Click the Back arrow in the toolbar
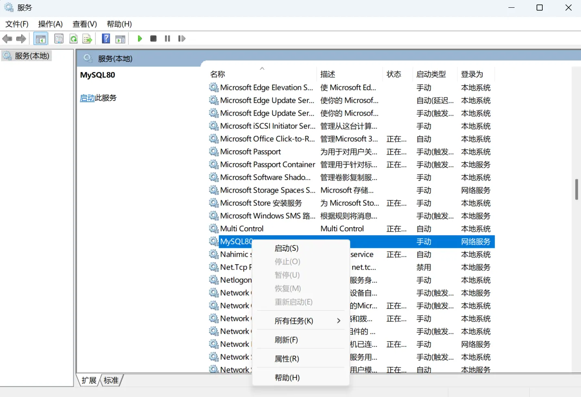The height and width of the screenshot is (397, 581). click(7, 39)
